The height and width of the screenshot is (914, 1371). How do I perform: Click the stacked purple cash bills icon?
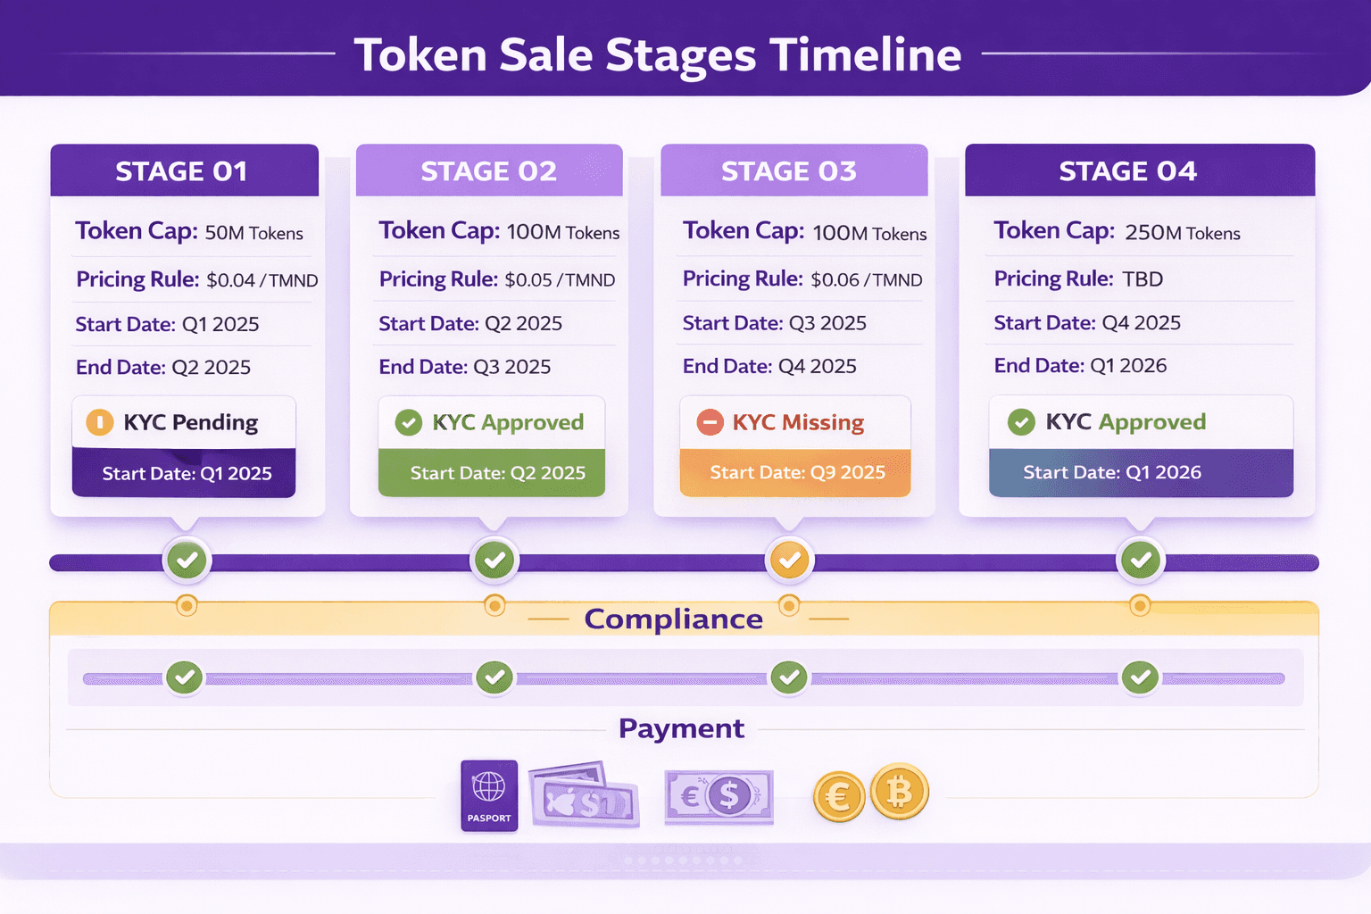[x=585, y=794]
